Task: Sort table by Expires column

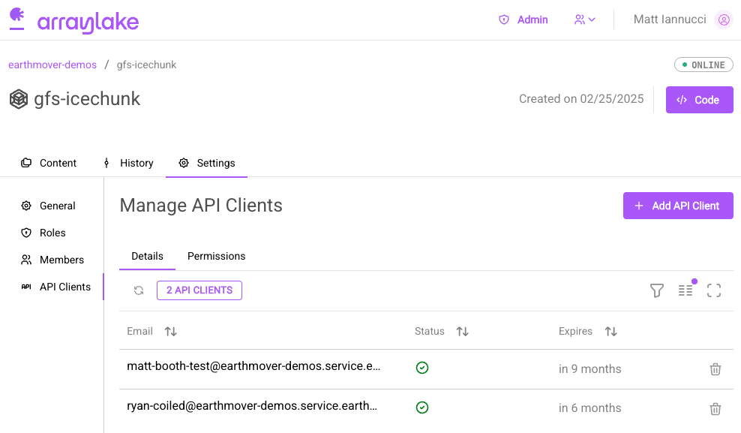Action: click(611, 332)
